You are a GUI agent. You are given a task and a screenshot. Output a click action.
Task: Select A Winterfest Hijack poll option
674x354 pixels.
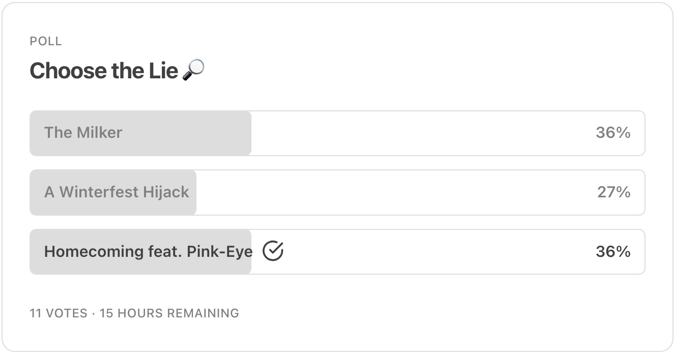tap(337, 192)
